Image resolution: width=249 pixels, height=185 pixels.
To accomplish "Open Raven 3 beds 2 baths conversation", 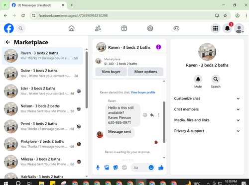I will [42, 56].
